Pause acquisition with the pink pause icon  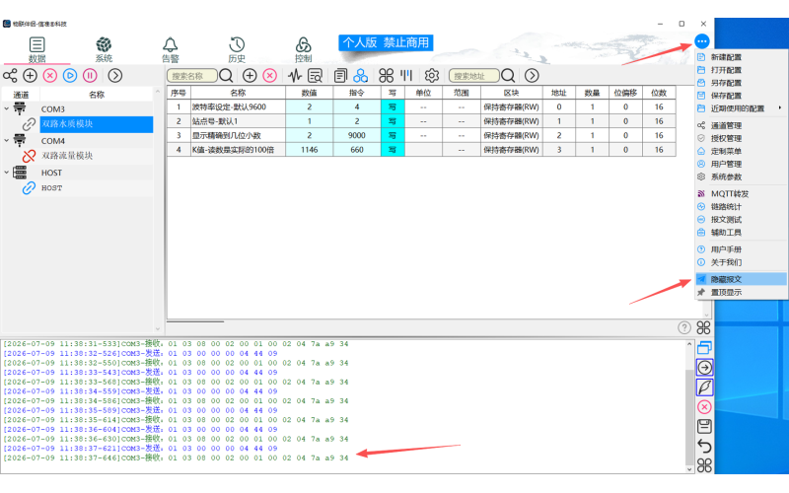90,76
